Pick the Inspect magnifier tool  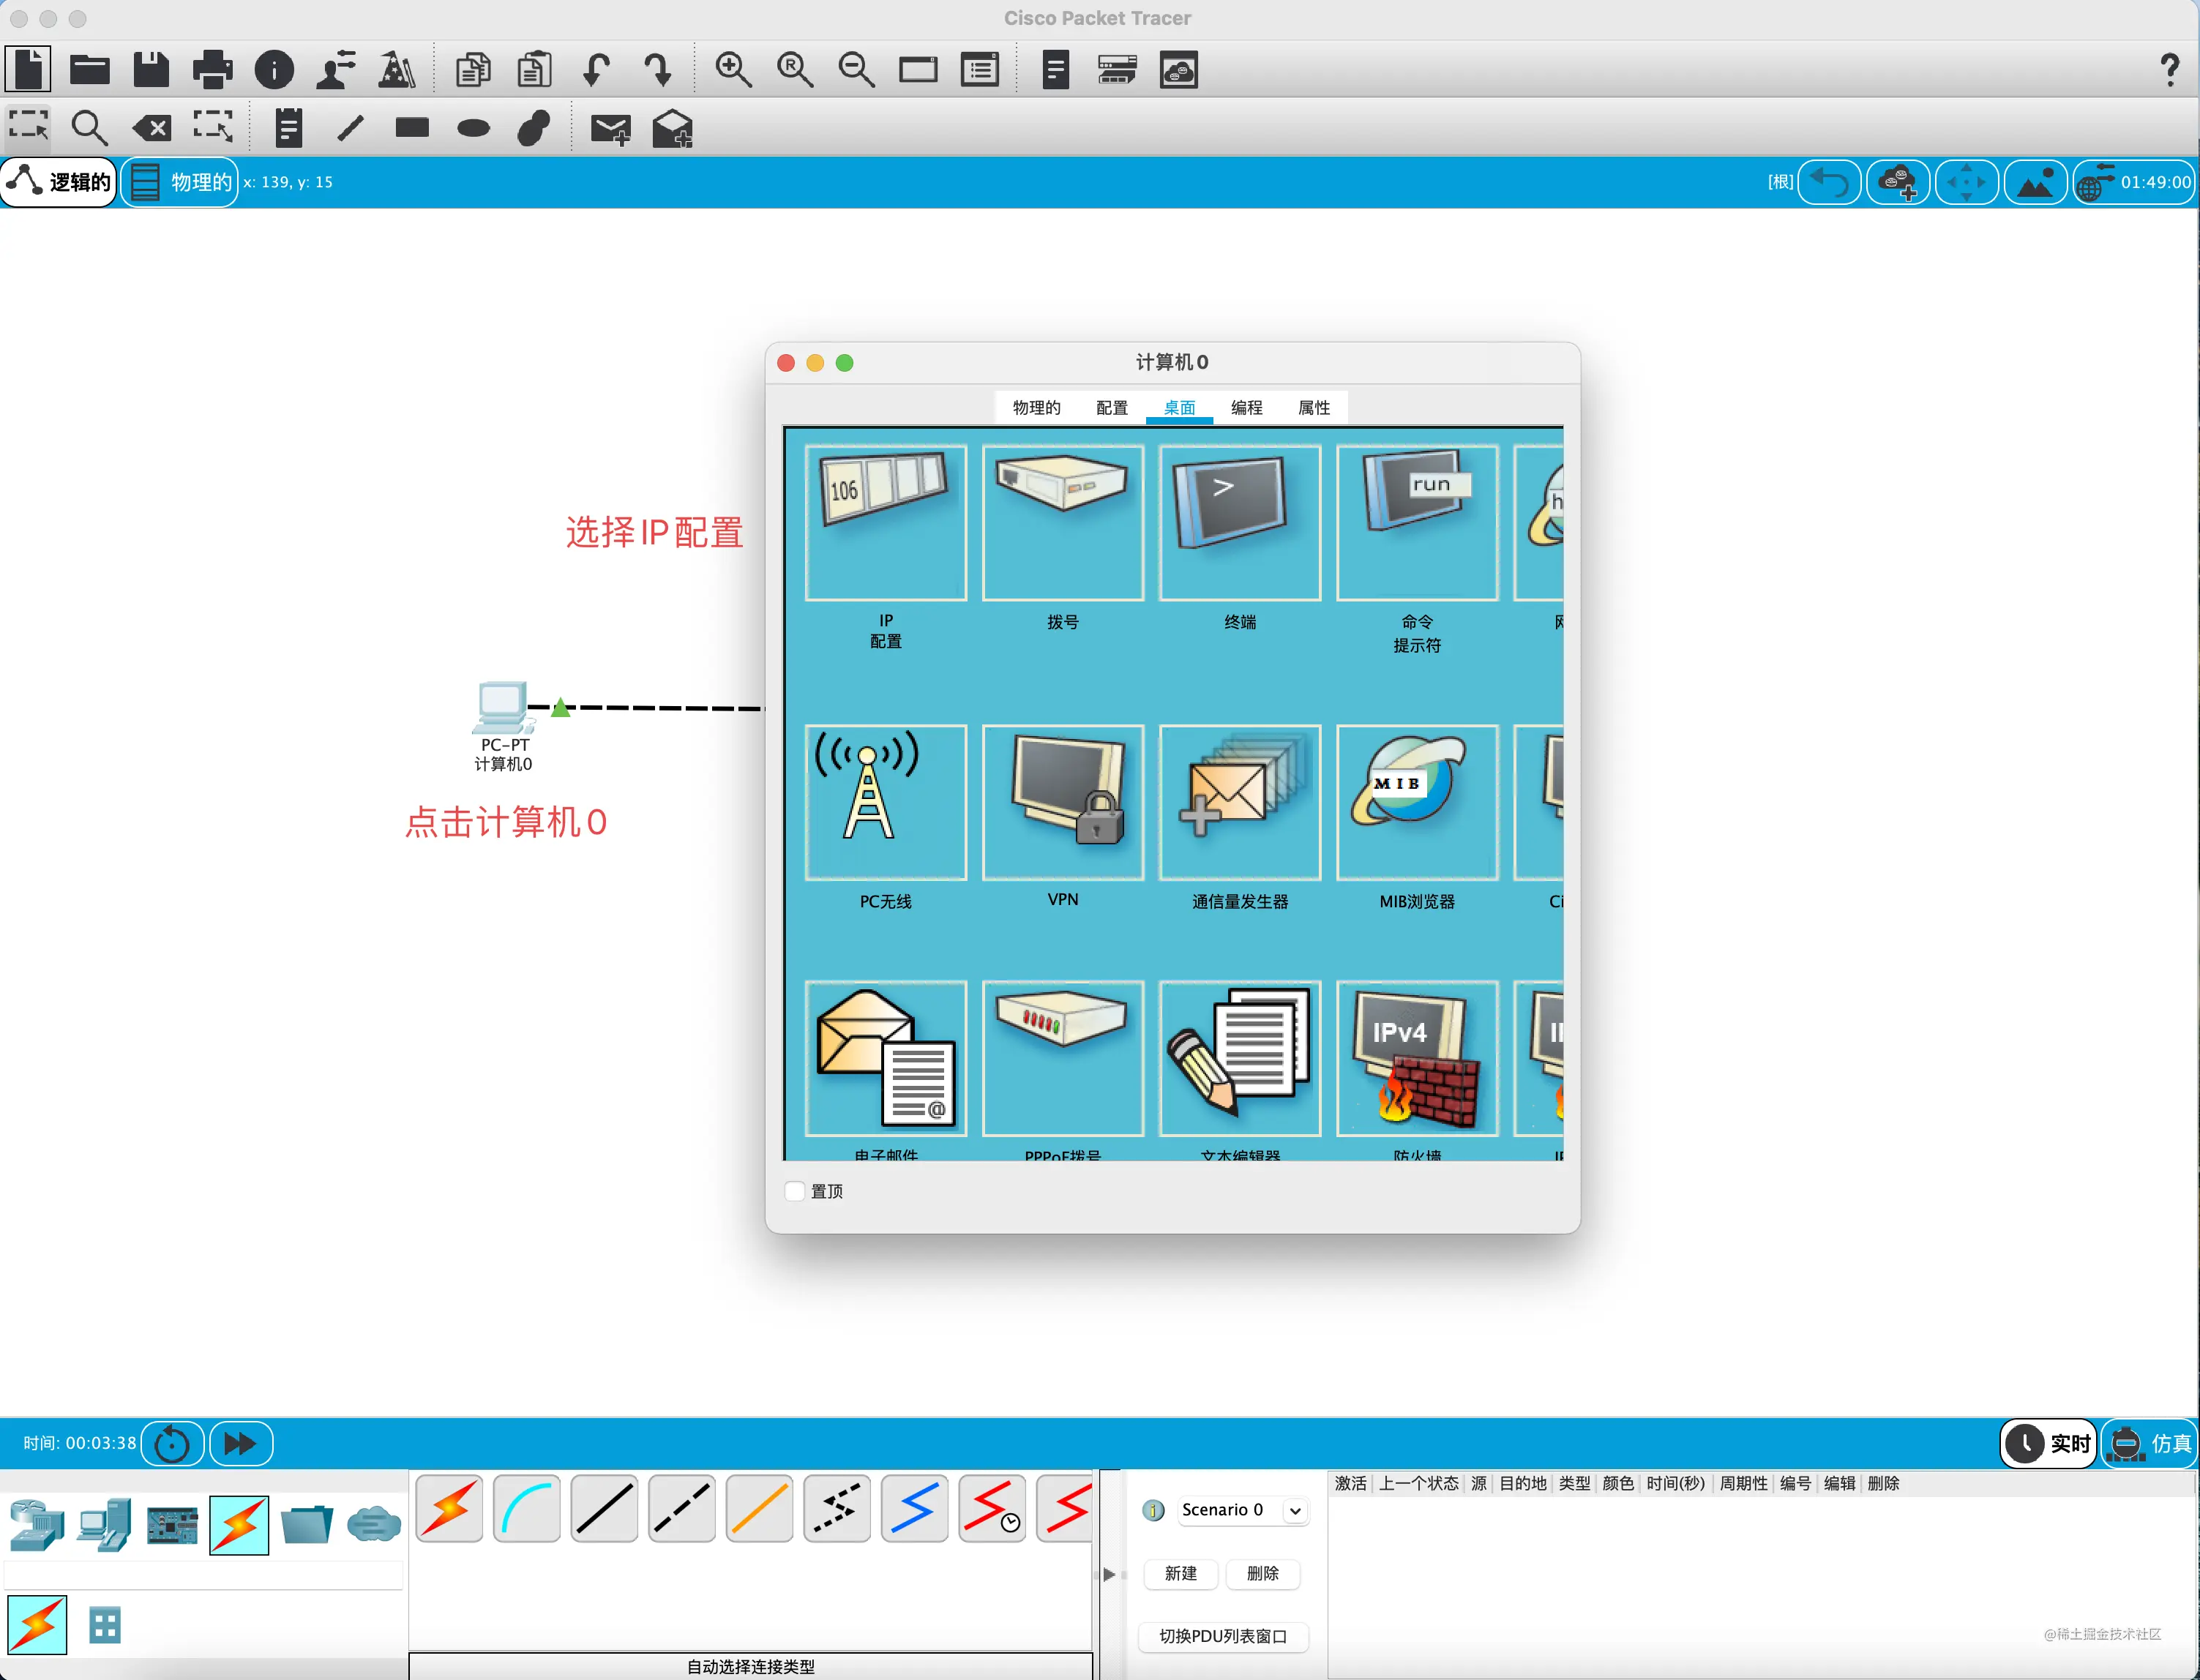pos(89,127)
